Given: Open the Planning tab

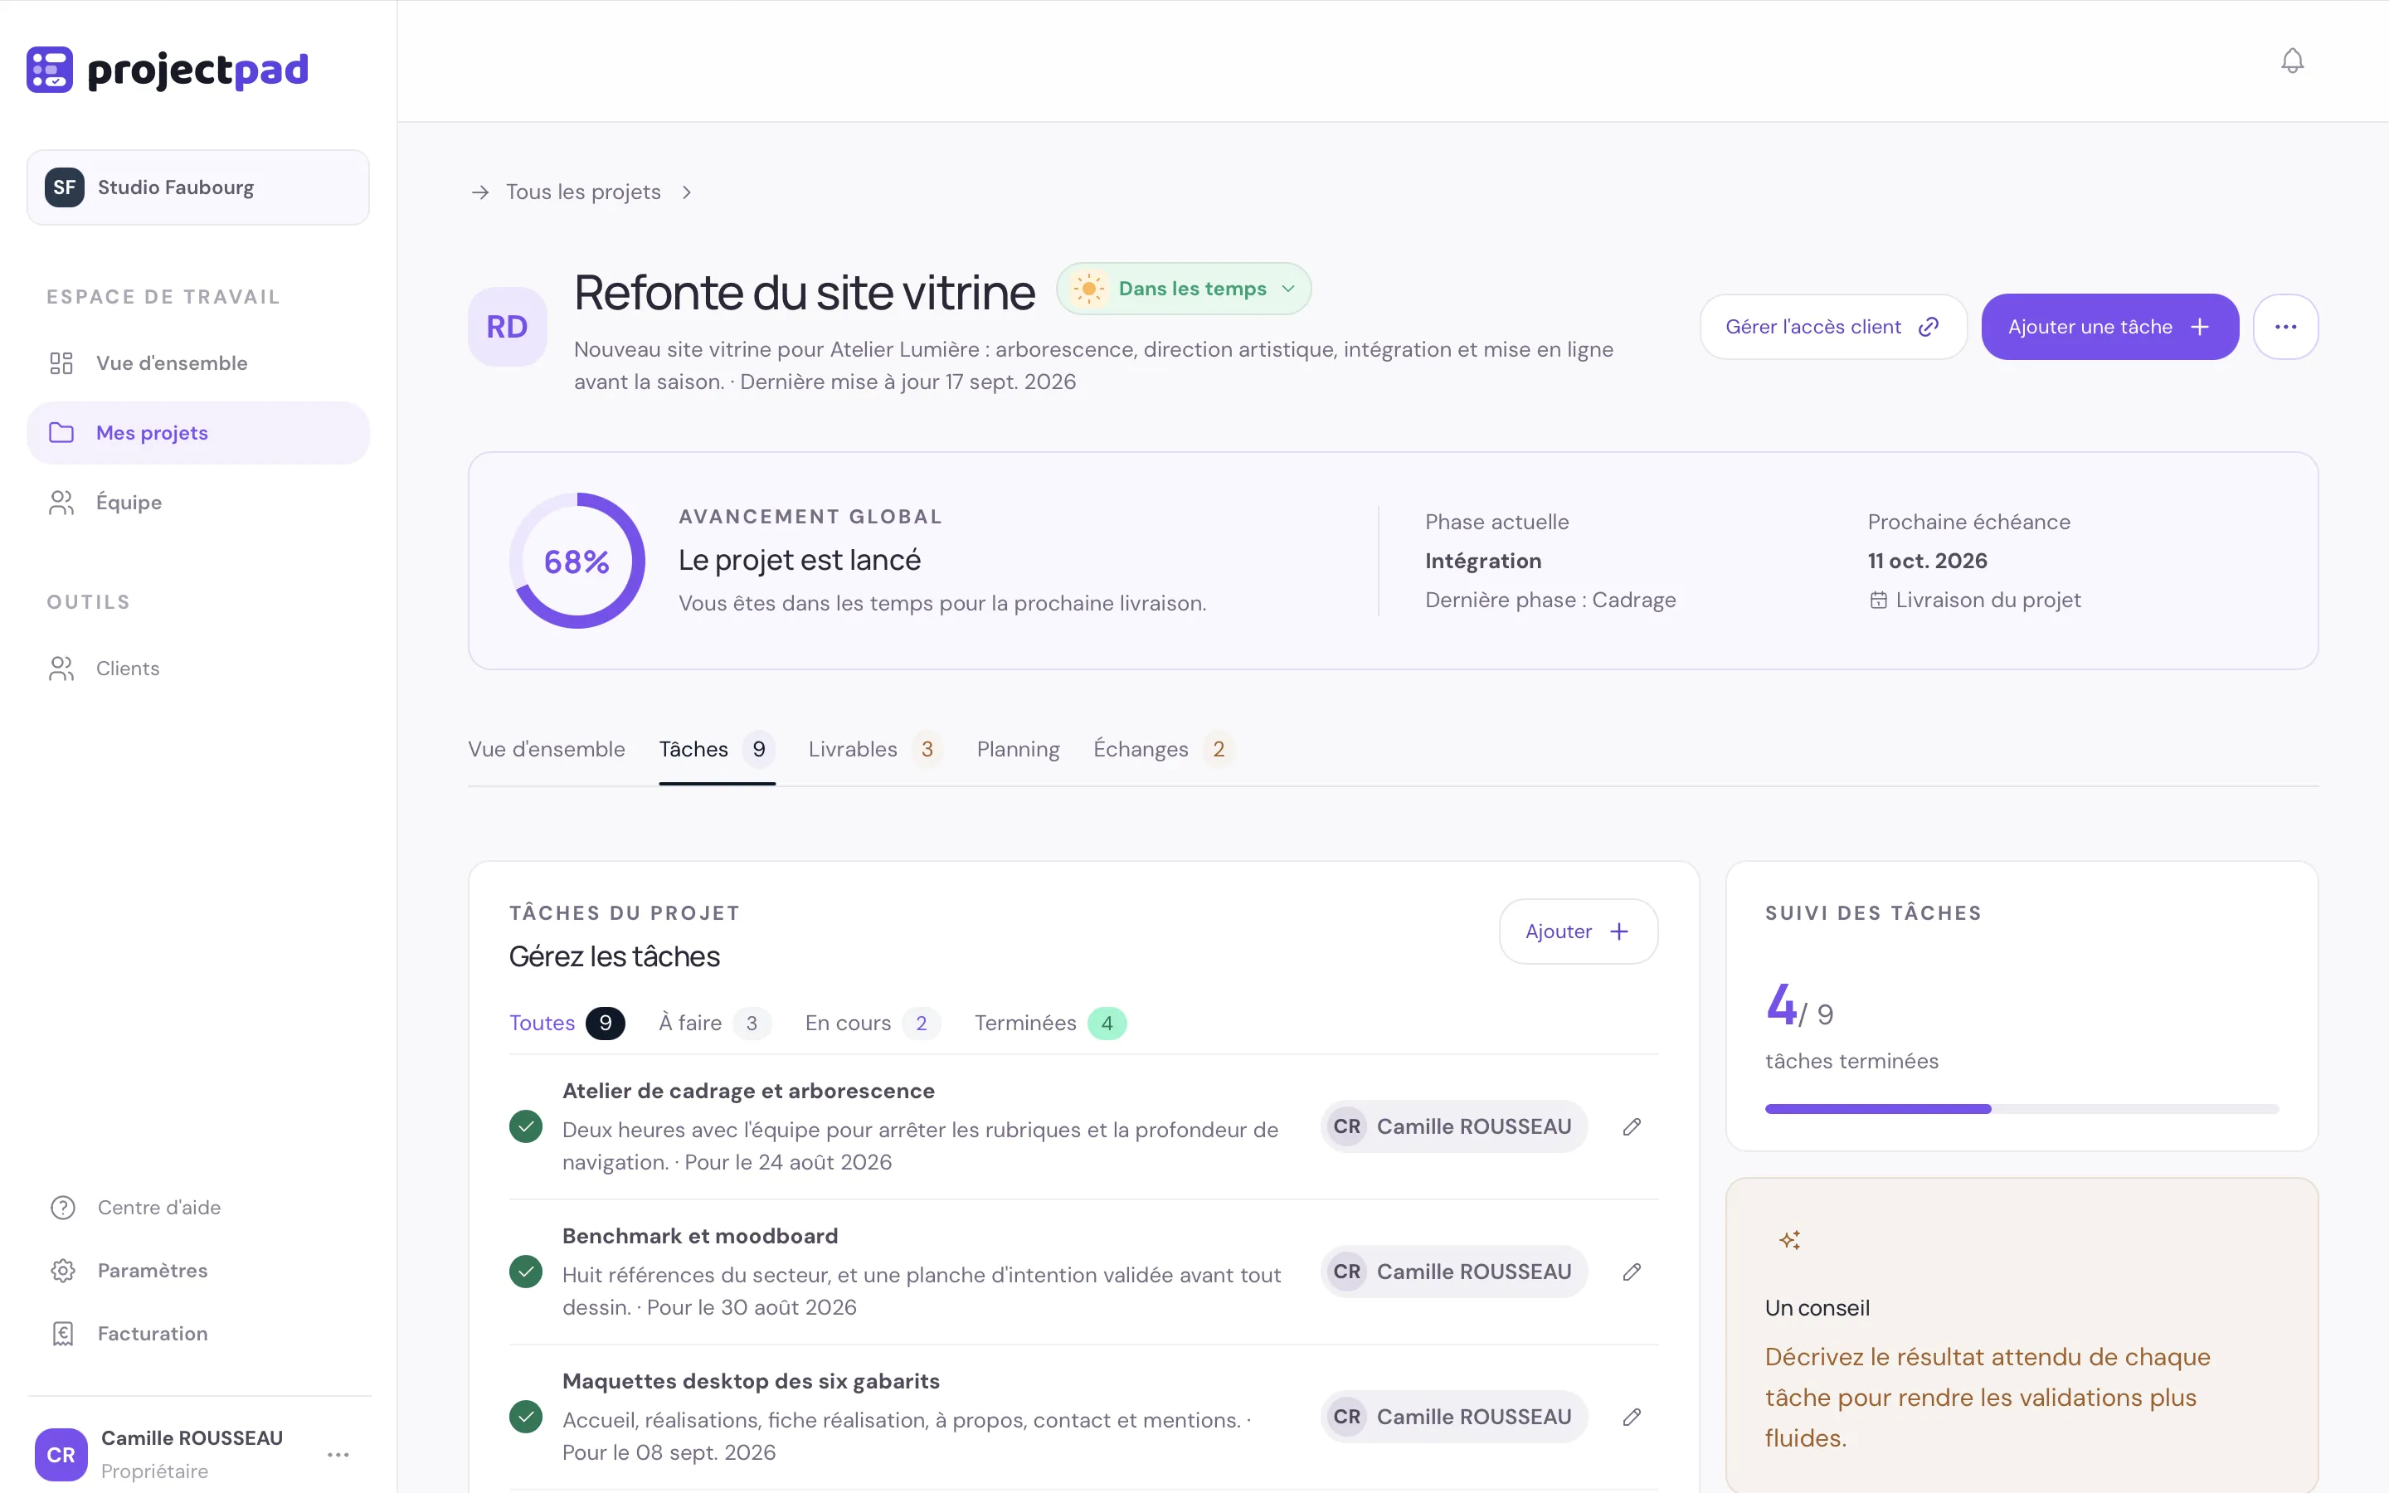Looking at the screenshot, I should (1018, 750).
